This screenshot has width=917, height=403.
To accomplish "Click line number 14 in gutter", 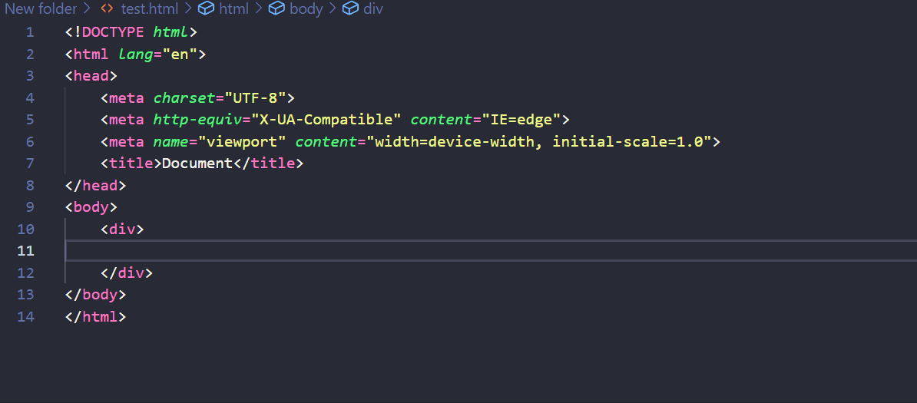I will pos(26,317).
